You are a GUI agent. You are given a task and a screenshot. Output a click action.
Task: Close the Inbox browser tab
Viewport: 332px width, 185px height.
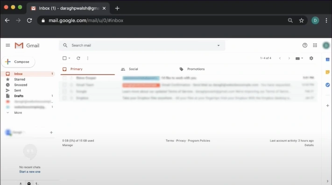[x=104, y=8]
